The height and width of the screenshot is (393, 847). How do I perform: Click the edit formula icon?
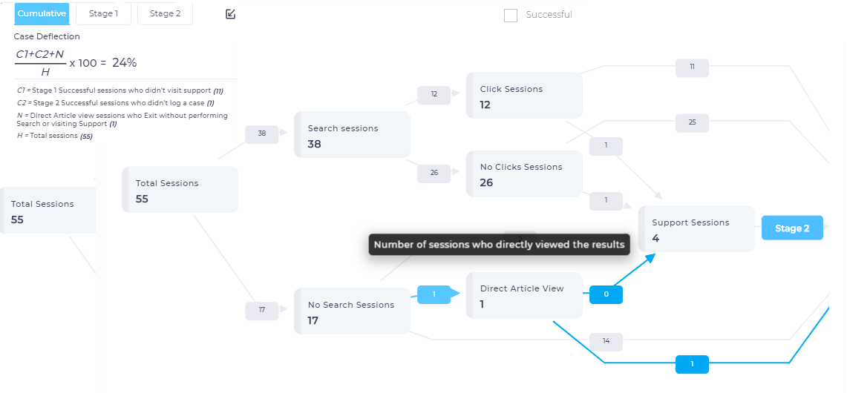click(x=230, y=14)
